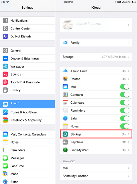Tap the Find My iPad radar icon
The image size is (137, 184).
coord(65,150)
